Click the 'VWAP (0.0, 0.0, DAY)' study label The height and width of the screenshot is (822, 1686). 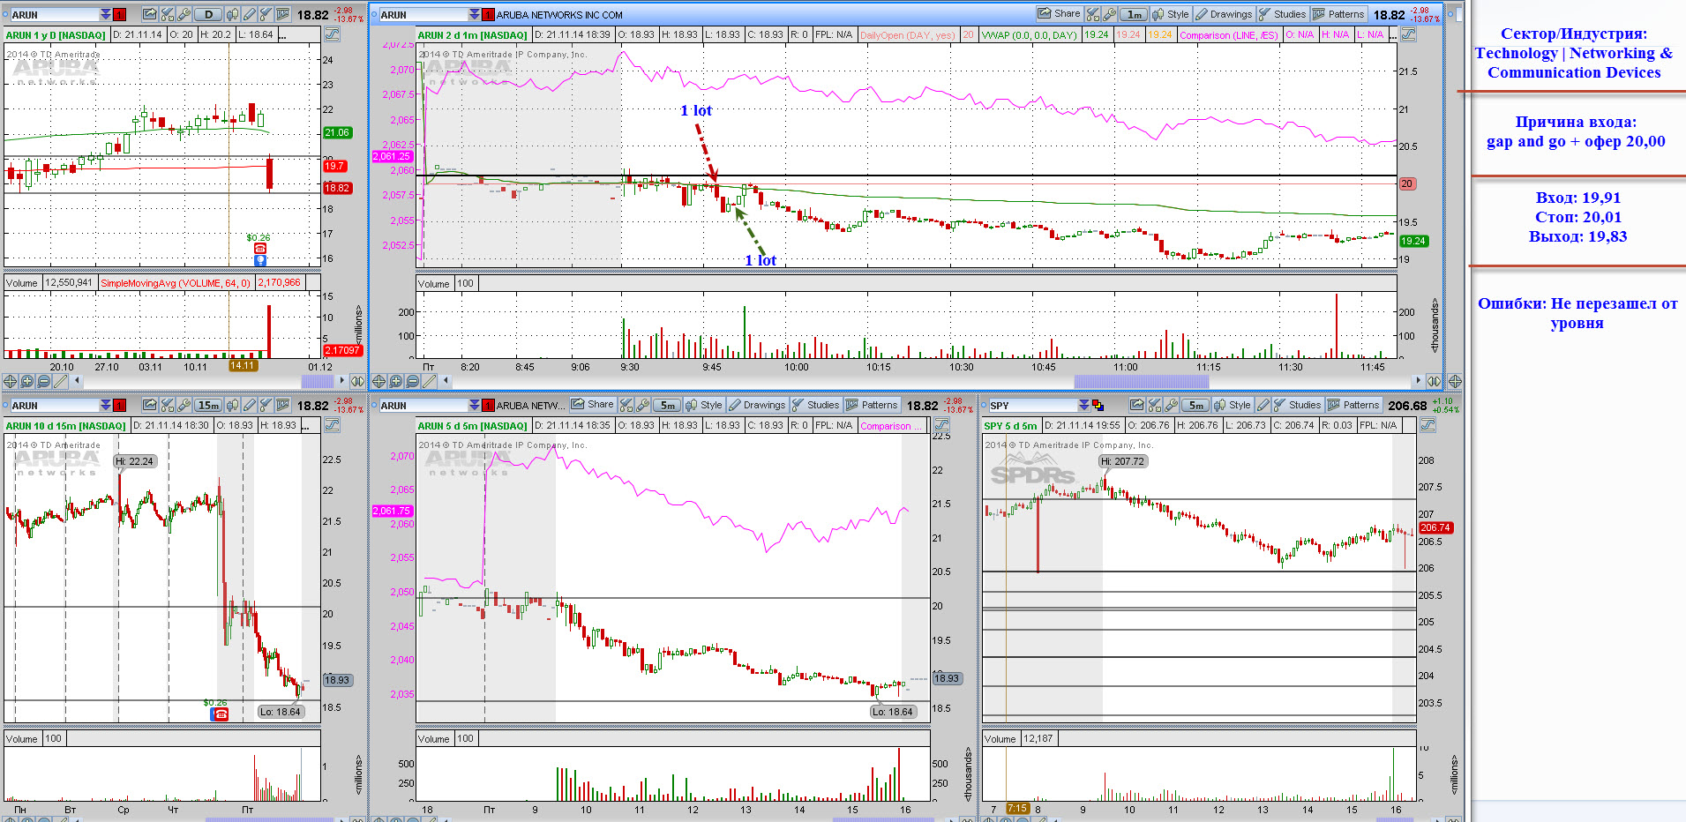(x=1029, y=35)
